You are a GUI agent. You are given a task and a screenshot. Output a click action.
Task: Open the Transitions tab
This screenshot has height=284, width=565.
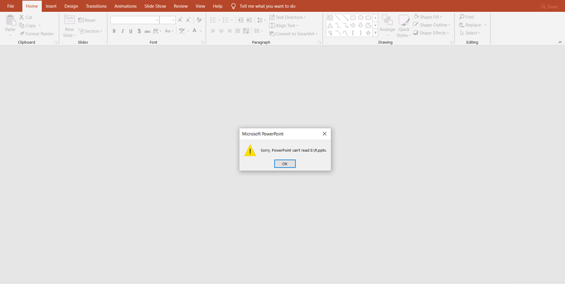point(96,6)
